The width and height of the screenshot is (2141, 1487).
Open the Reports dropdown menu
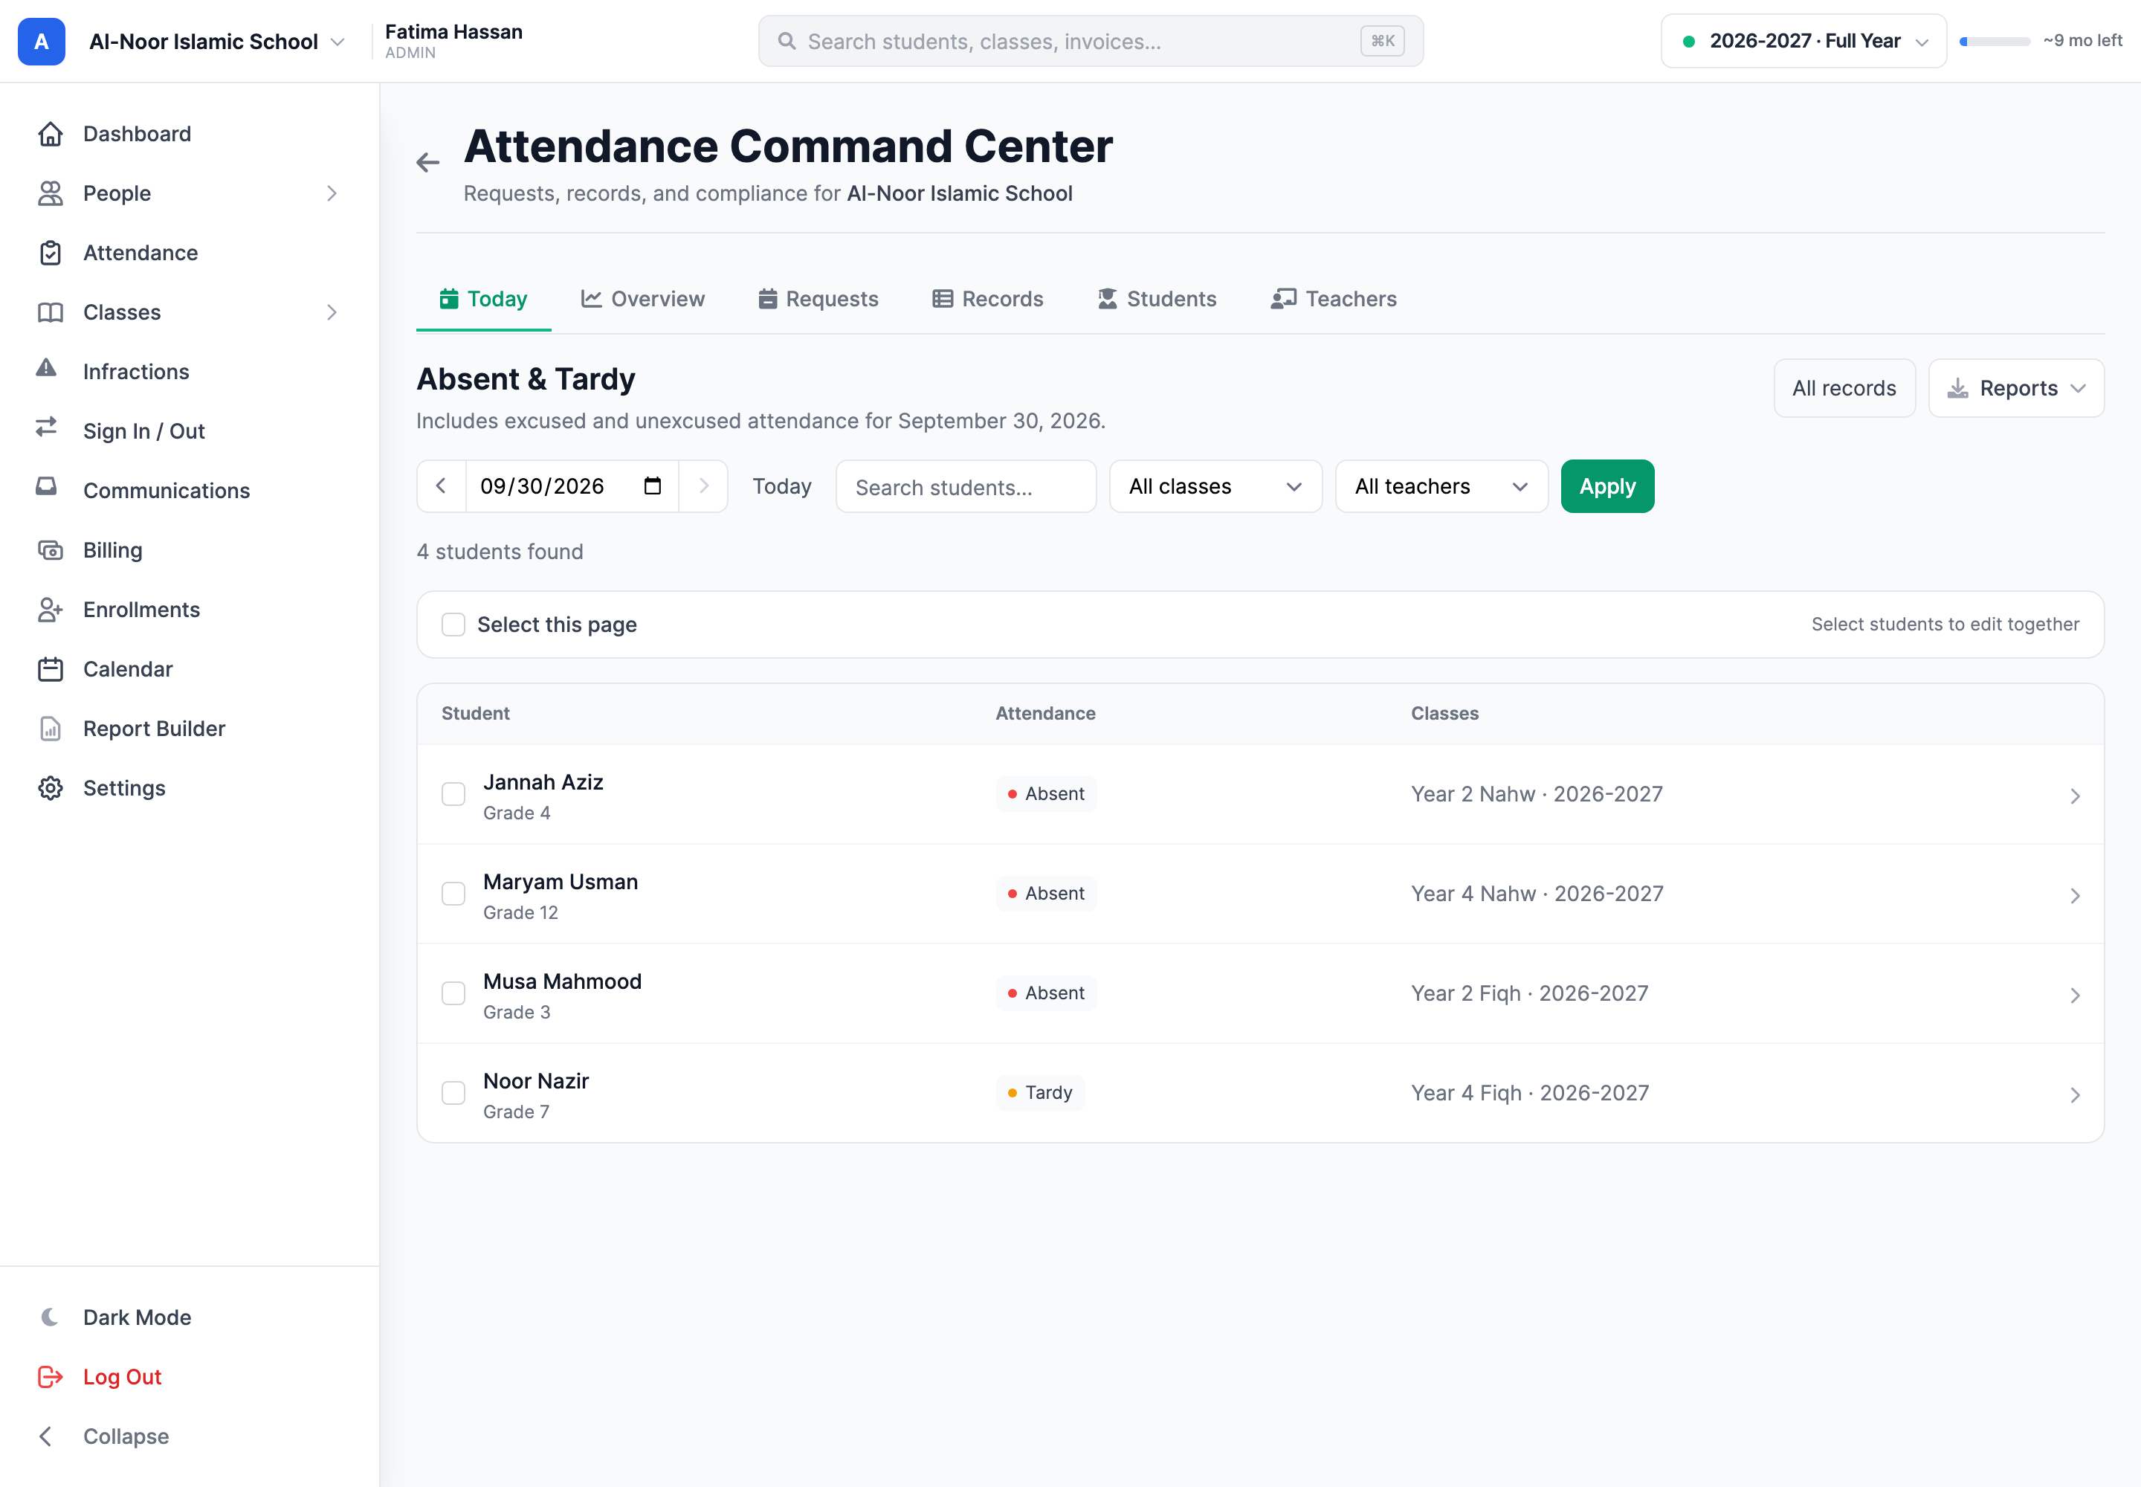coord(2016,389)
